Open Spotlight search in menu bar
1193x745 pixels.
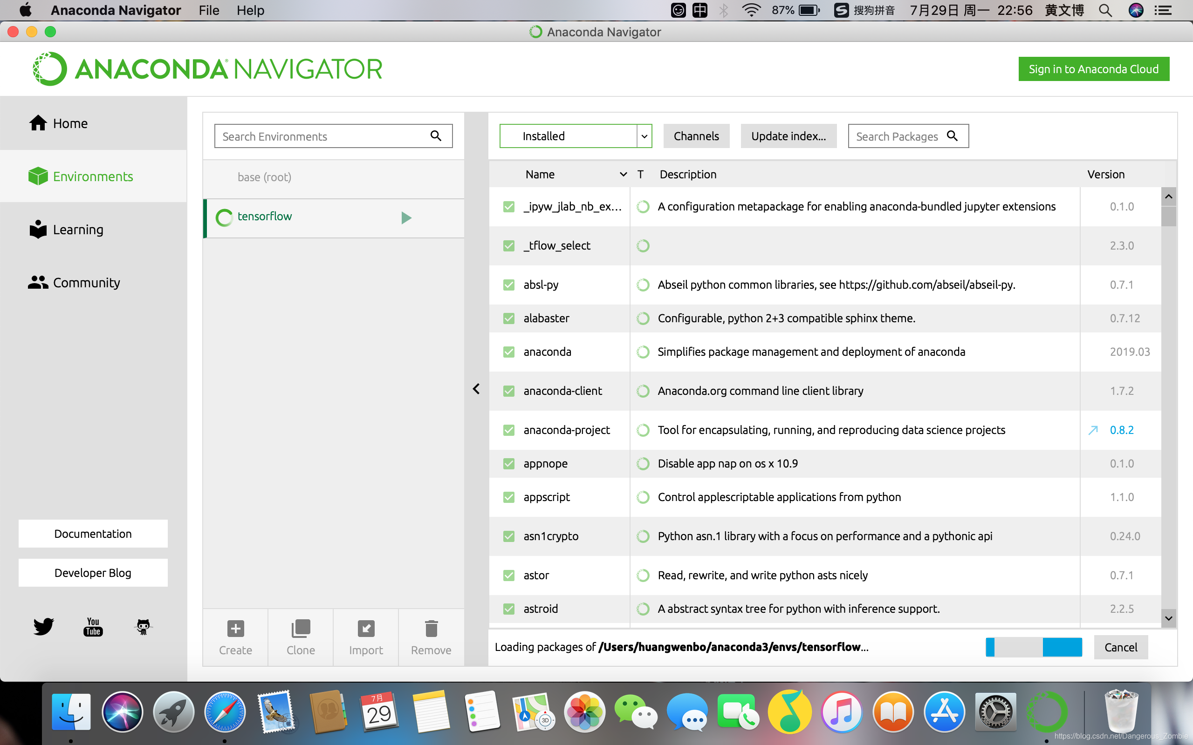tap(1105, 10)
